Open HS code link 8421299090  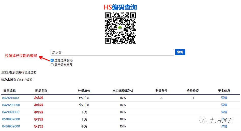click(x=11, y=105)
